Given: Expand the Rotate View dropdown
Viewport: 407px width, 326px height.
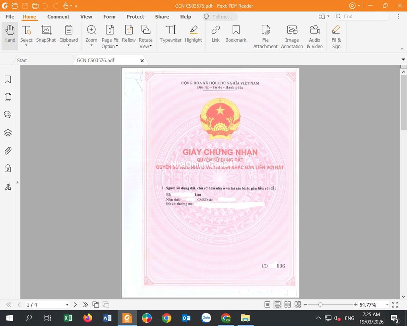Looking at the screenshot, I should coord(145,47).
